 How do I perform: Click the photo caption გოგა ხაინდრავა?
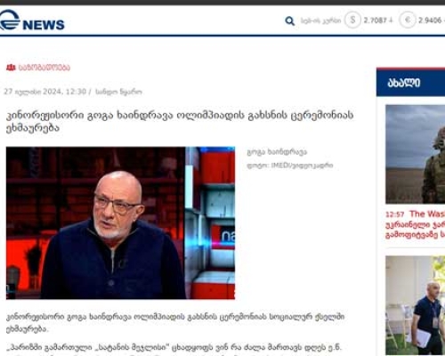pos(277,152)
